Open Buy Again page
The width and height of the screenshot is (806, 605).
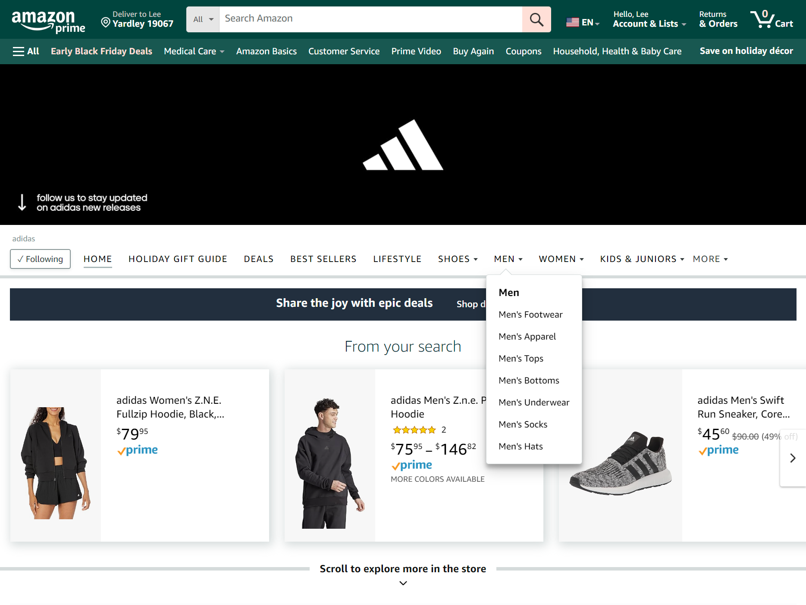click(473, 51)
